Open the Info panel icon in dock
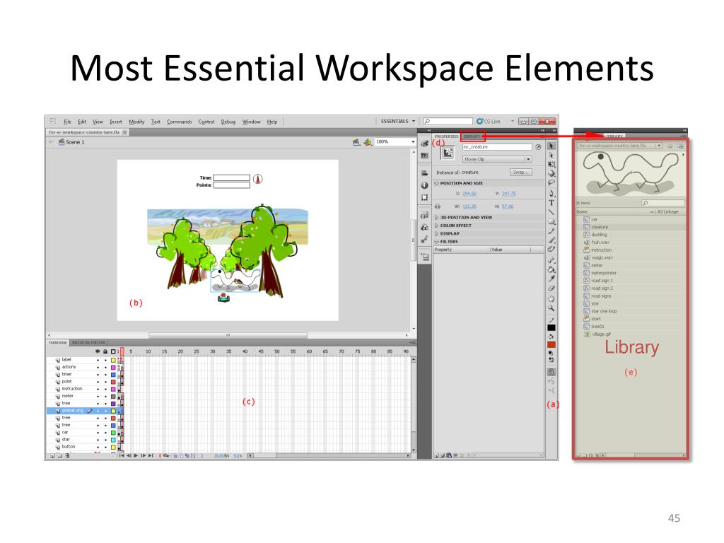Screen dimensions: 724x543 pyautogui.click(x=424, y=185)
